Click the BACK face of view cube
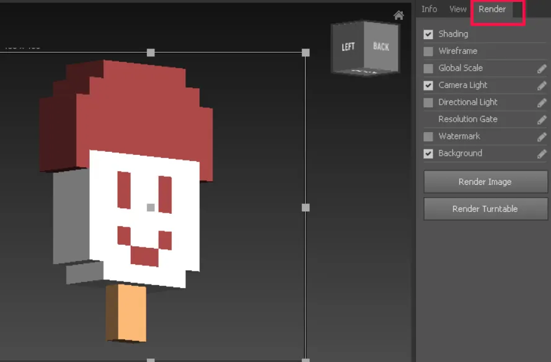Screen dimensions: 551x362 pos(381,46)
